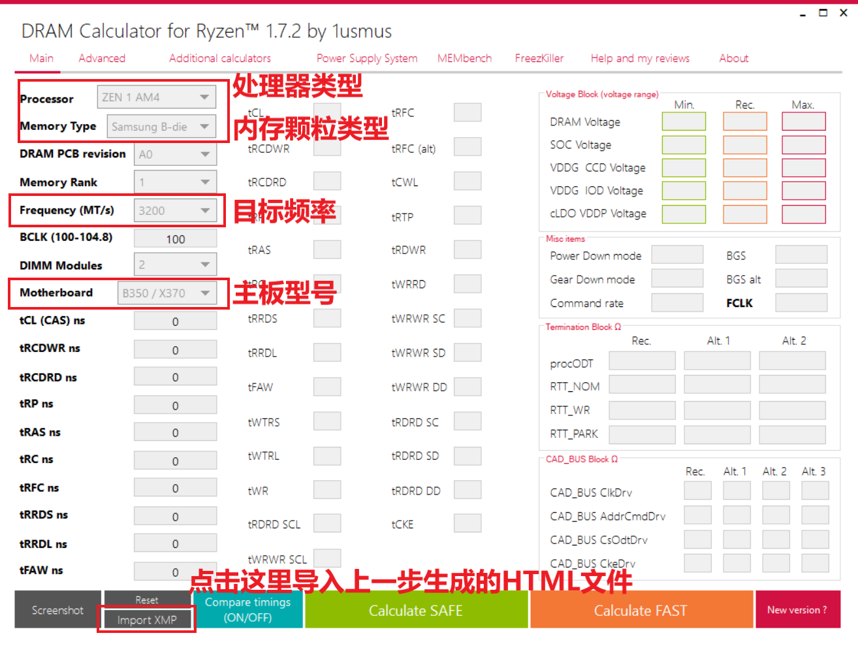The height and width of the screenshot is (646, 858).
Task: Click Calculate FAST button
Action: pos(641,610)
